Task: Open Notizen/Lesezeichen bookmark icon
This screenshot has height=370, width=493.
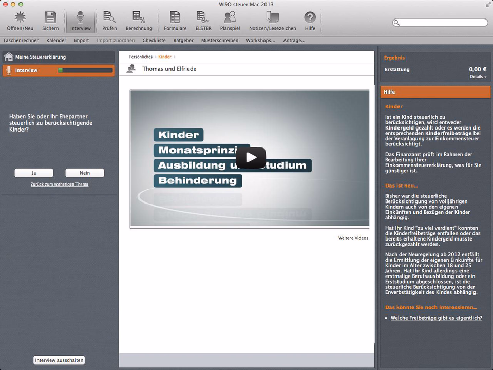Action: [272, 17]
